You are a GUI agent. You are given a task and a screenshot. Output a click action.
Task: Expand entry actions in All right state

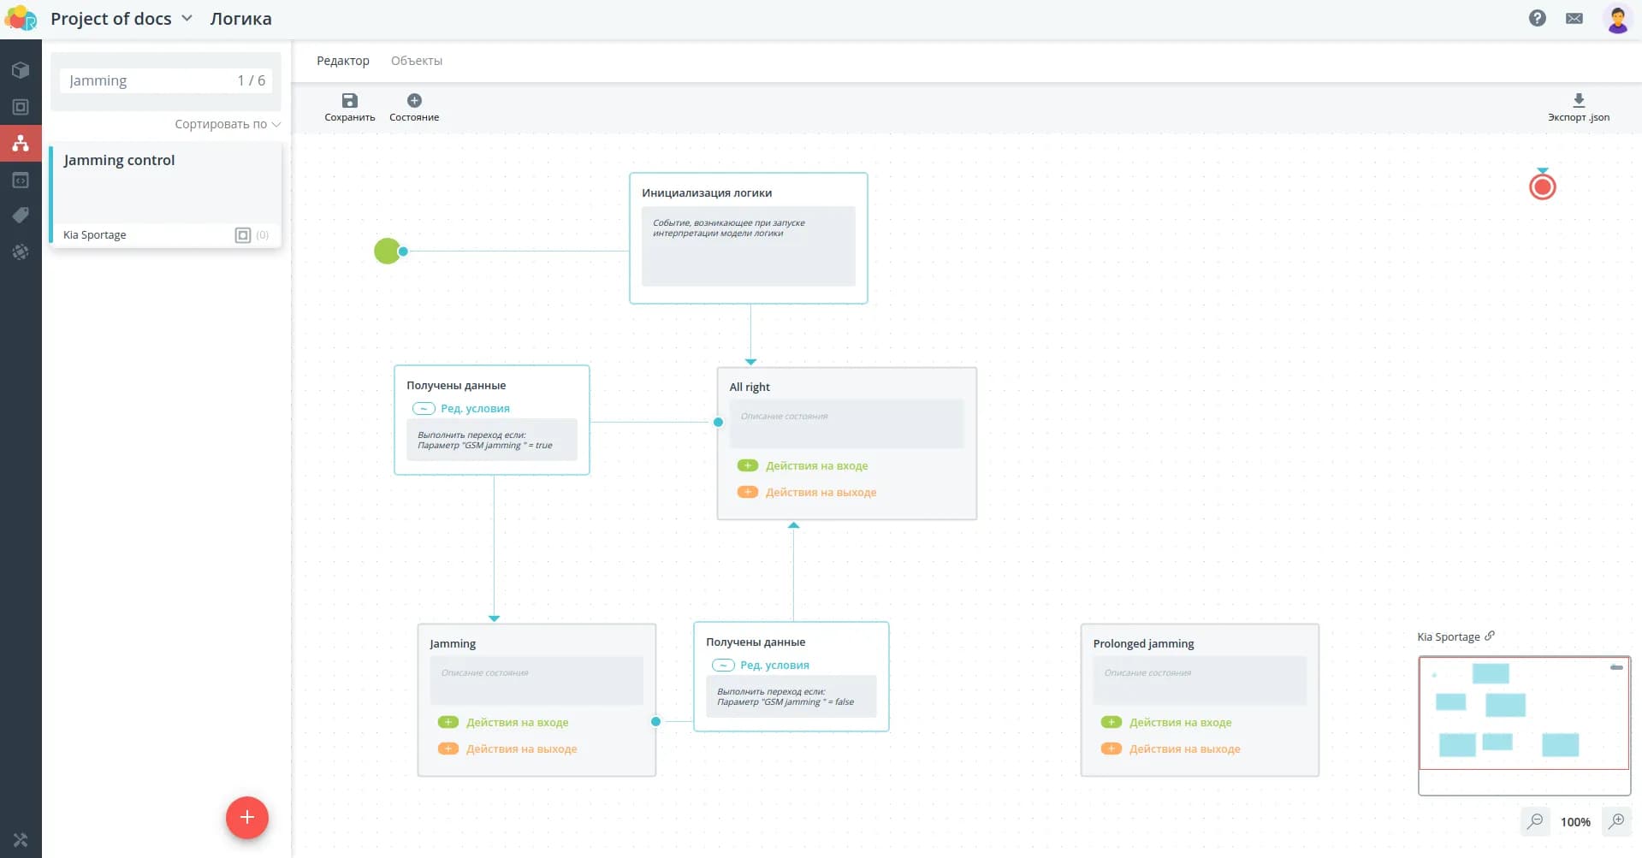pos(815,465)
